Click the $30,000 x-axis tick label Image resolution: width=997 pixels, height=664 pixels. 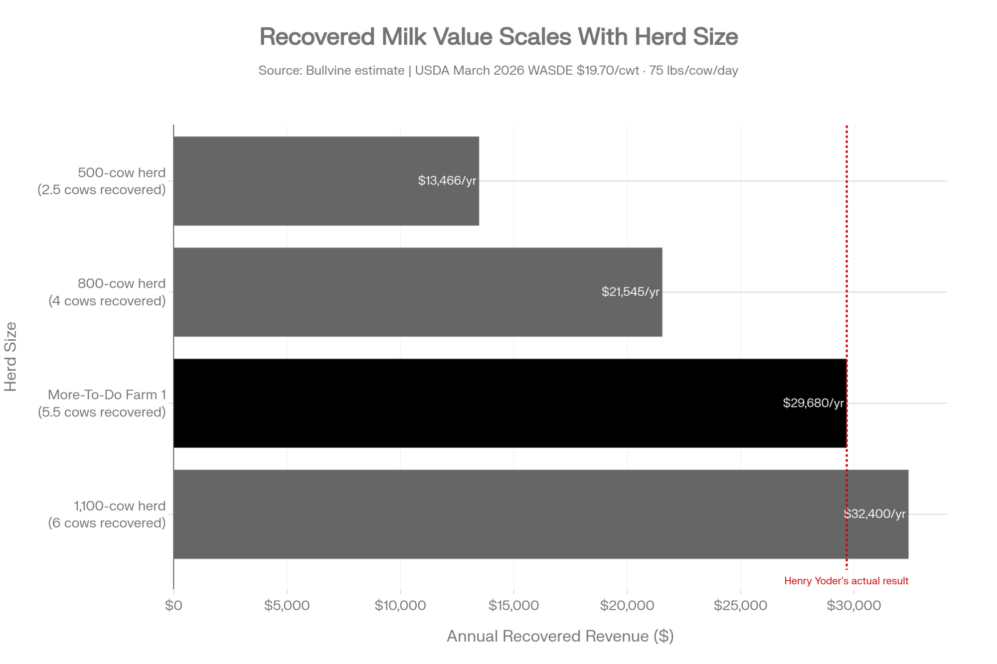point(854,605)
